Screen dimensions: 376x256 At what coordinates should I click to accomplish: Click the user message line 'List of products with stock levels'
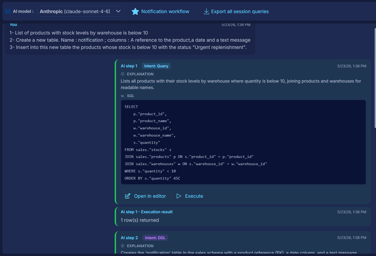(79, 33)
